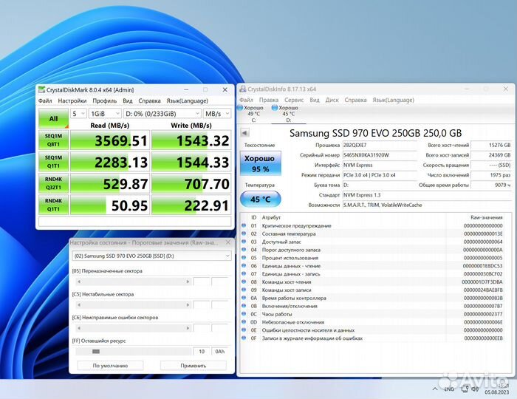Click Применить button
Image resolution: width=517 pixels, height=399 pixels.
click(x=194, y=366)
